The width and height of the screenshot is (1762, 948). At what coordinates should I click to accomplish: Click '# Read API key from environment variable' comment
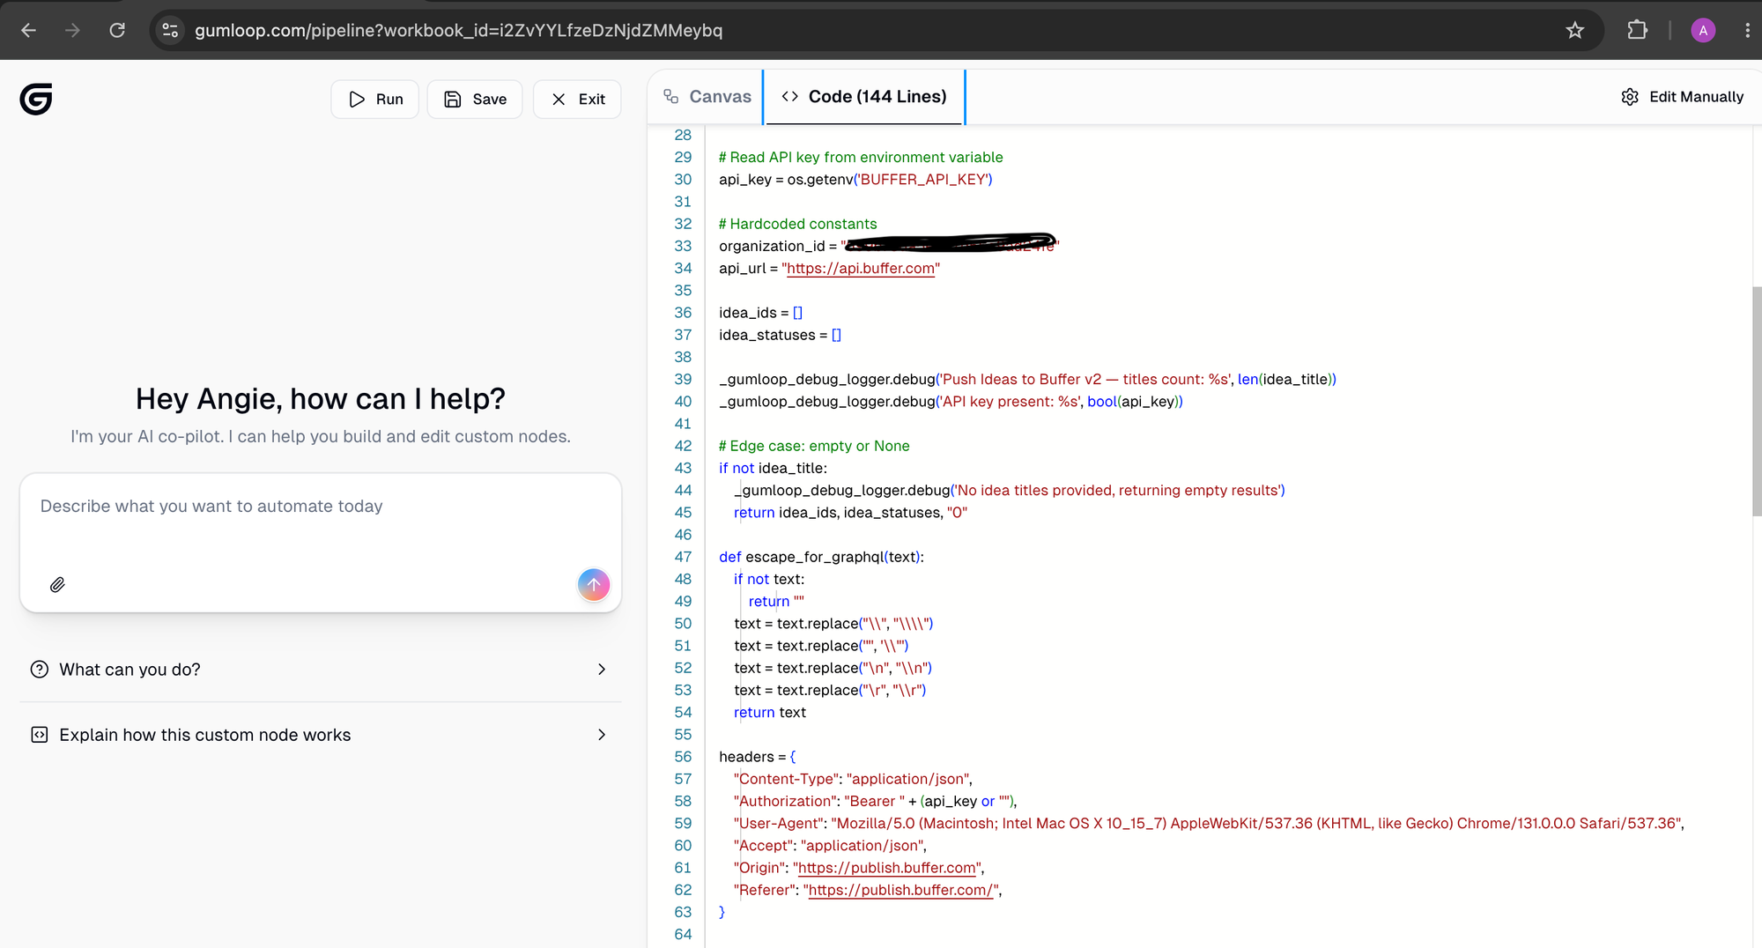(x=861, y=157)
